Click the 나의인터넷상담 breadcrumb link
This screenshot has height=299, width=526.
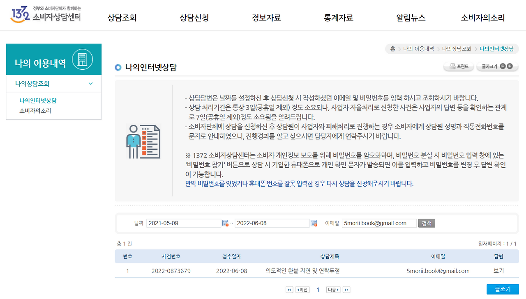click(x=496, y=48)
